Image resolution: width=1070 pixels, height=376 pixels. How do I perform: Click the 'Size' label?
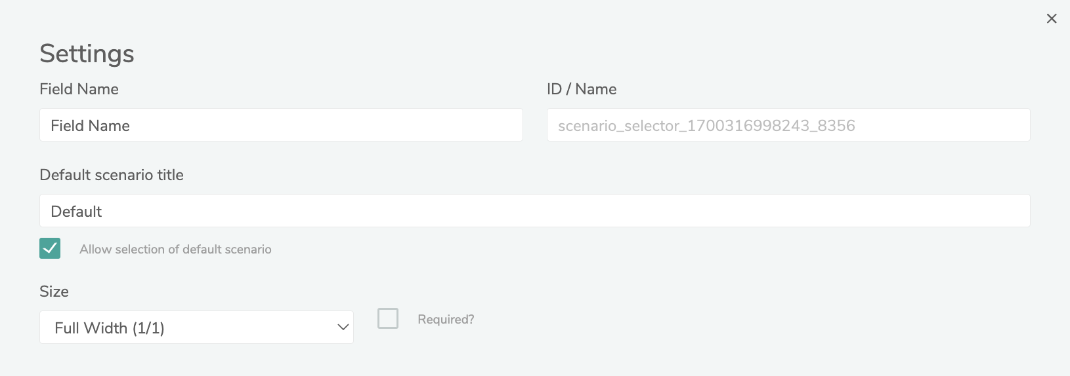pyautogui.click(x=54, y=291)
